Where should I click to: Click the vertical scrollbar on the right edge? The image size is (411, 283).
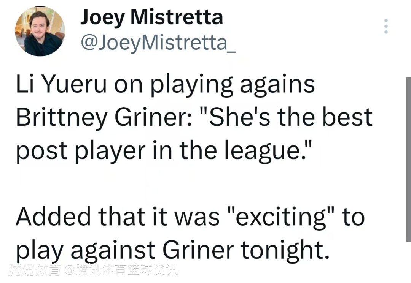coord(408,160)
